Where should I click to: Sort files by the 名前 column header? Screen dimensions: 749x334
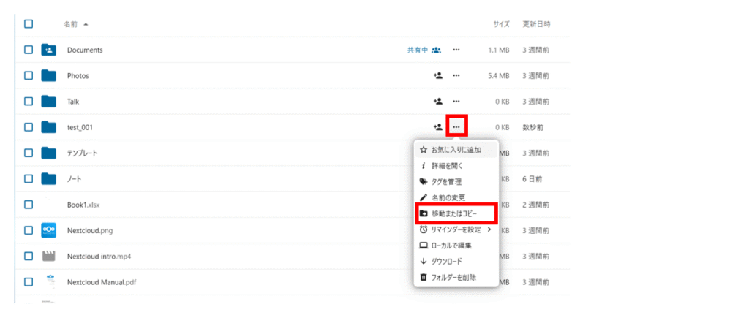(71, 24)
